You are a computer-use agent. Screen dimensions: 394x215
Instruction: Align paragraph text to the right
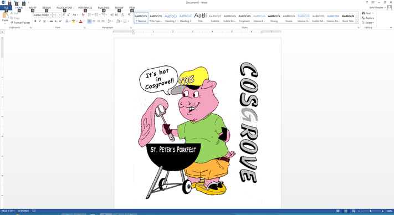pyautogui.click(x=99, y=22)
